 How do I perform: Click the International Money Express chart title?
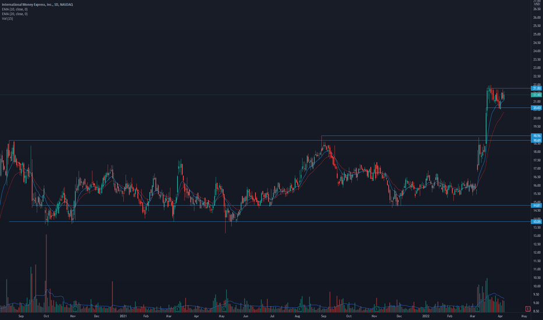[x=37, y=5]
